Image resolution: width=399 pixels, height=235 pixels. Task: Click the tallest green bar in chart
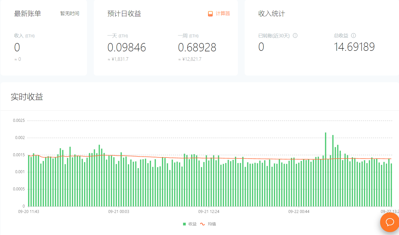point(325,169)
